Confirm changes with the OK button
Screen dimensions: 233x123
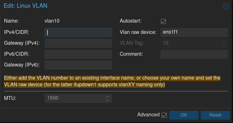(184, 115)
